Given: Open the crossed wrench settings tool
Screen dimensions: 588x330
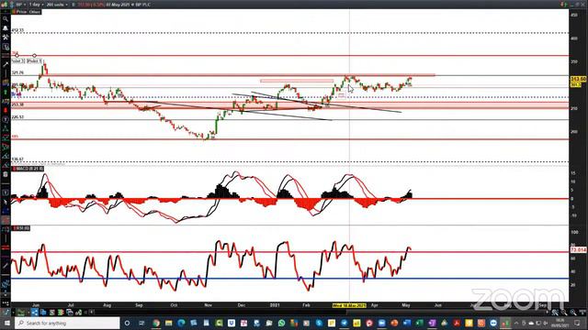Looking at the screenshot, I should 6,37.
